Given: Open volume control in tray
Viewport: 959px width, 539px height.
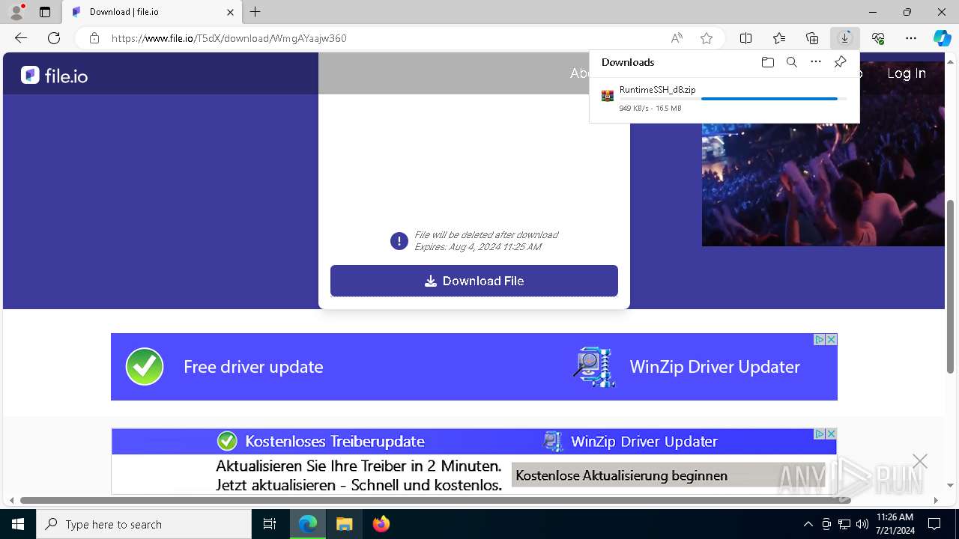Looking at the screenshot, I should pyautogui.click(x=862, y=524).
